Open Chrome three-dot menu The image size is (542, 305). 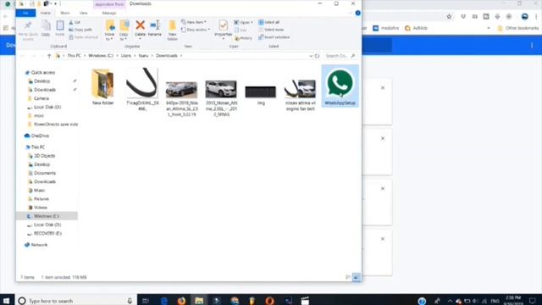click(536, 17)
